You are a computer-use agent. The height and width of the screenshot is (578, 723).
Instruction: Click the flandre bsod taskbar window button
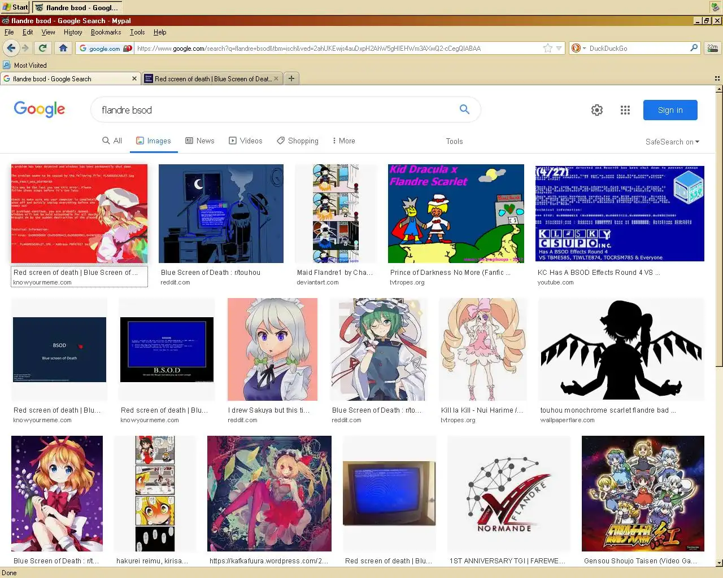[x=77, y=7]
